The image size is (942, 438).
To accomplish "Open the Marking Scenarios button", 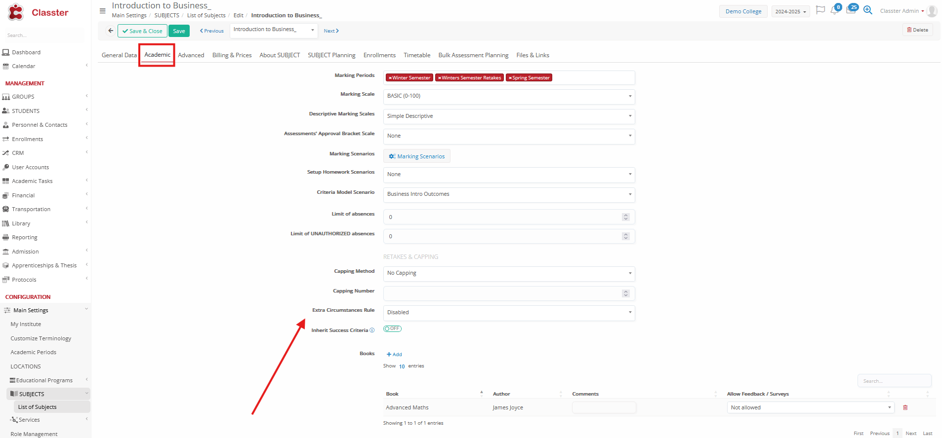I will pos(416,156).
